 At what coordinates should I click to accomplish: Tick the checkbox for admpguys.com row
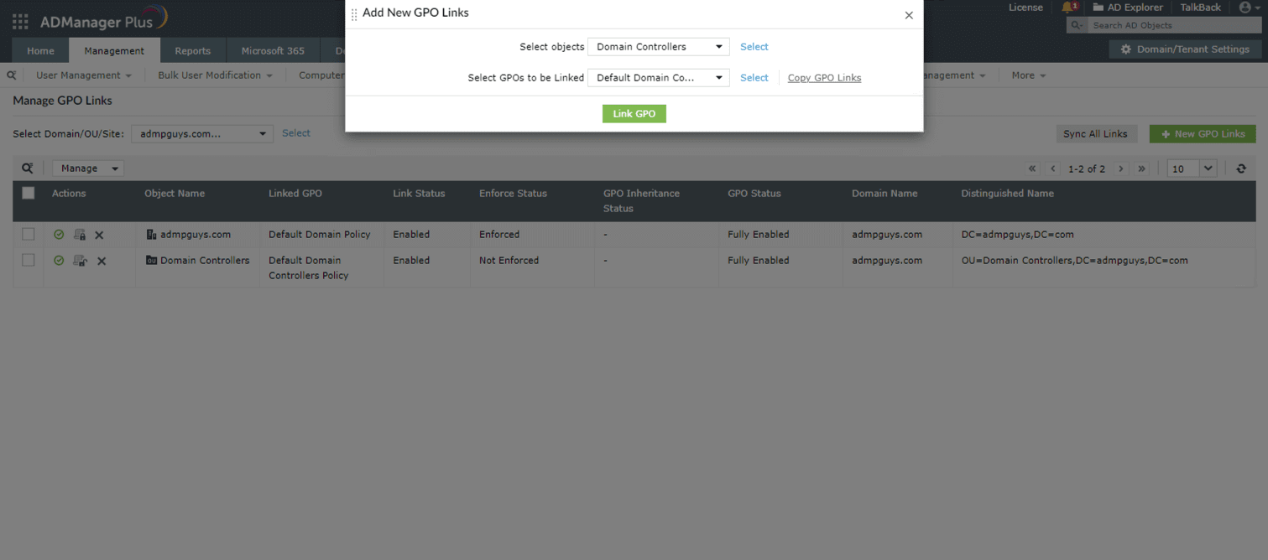[29, 234]
